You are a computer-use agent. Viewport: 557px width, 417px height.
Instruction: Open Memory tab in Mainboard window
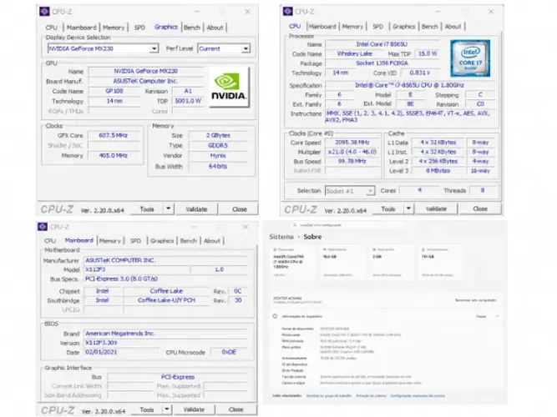point(110,241)
